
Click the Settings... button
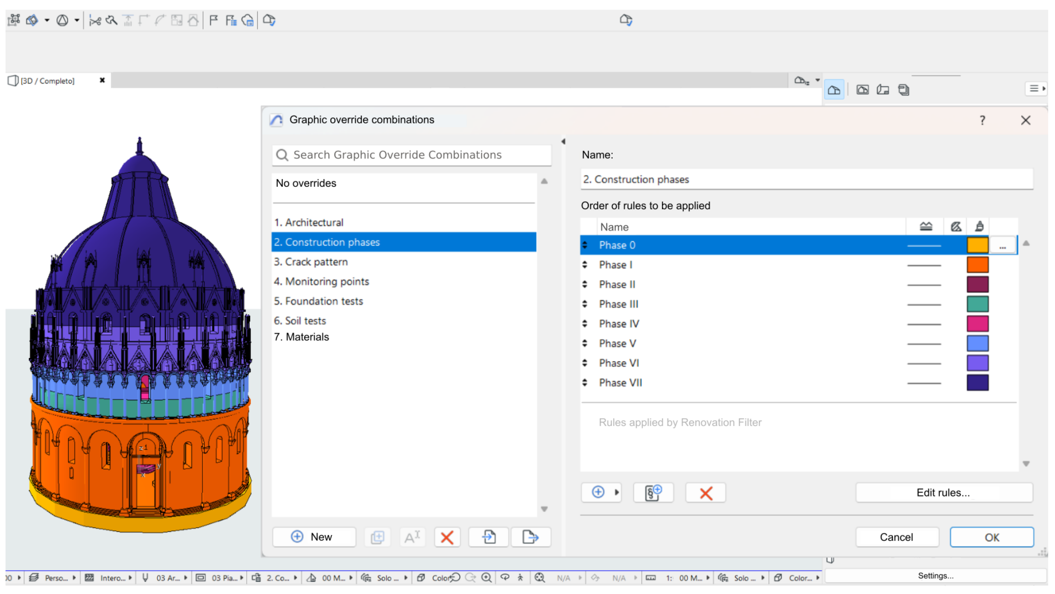click(x=935, y=576)
